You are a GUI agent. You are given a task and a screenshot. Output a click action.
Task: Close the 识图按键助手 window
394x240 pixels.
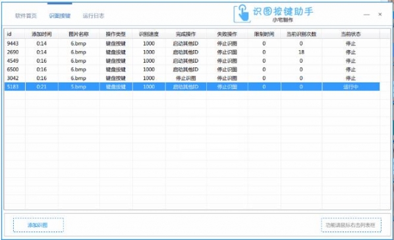[x=380, y=15]
